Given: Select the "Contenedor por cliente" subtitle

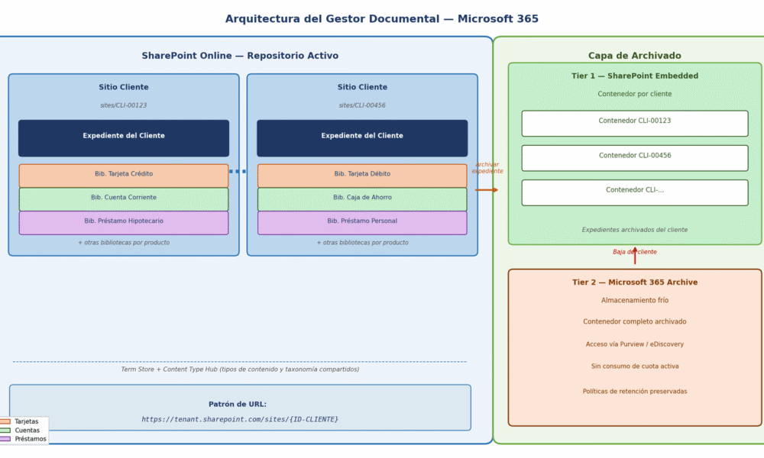Looking at the screenshot, I should [x=634, y=94].
